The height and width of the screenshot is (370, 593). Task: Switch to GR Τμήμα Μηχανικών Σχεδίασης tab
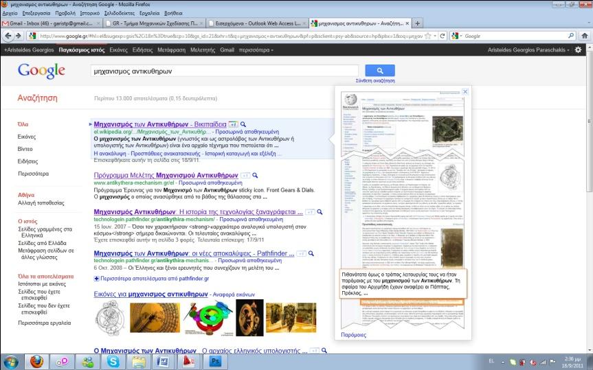(155, 23)
